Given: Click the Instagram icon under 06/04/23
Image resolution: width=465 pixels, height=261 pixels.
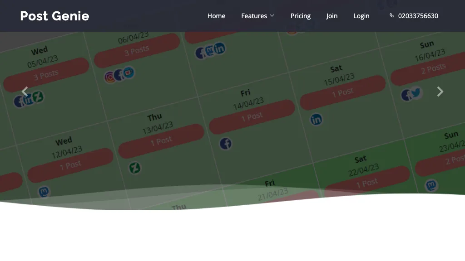Looking at the screenshot, I should (109, 77).
